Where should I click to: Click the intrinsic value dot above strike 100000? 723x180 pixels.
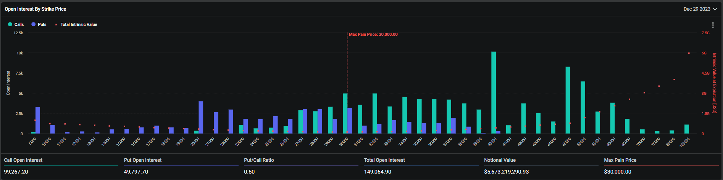689,53
